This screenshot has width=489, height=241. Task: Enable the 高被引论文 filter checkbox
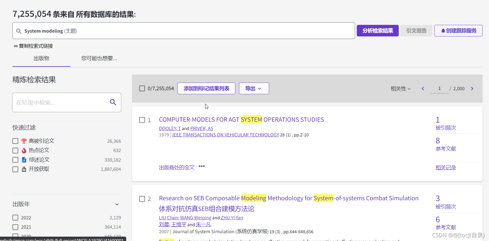(x=15, y=141)
